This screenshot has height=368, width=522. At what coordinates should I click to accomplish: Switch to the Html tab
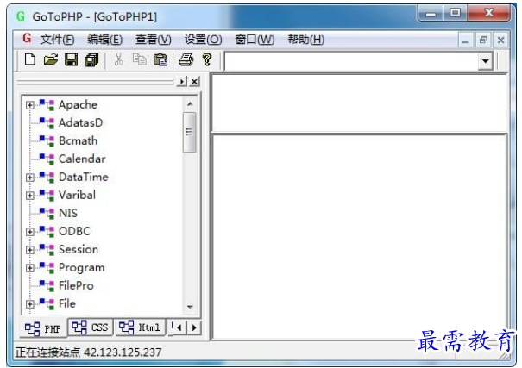tap(140, 327)
